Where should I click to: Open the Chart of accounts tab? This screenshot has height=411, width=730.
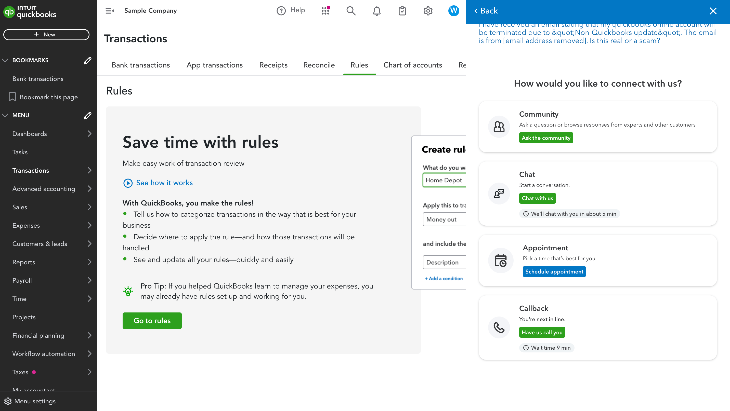click(x=412, y=65)
